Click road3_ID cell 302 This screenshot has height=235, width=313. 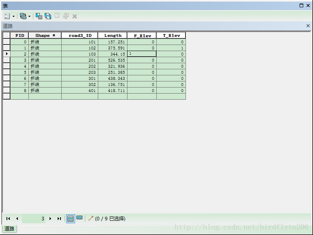(80, 84)
